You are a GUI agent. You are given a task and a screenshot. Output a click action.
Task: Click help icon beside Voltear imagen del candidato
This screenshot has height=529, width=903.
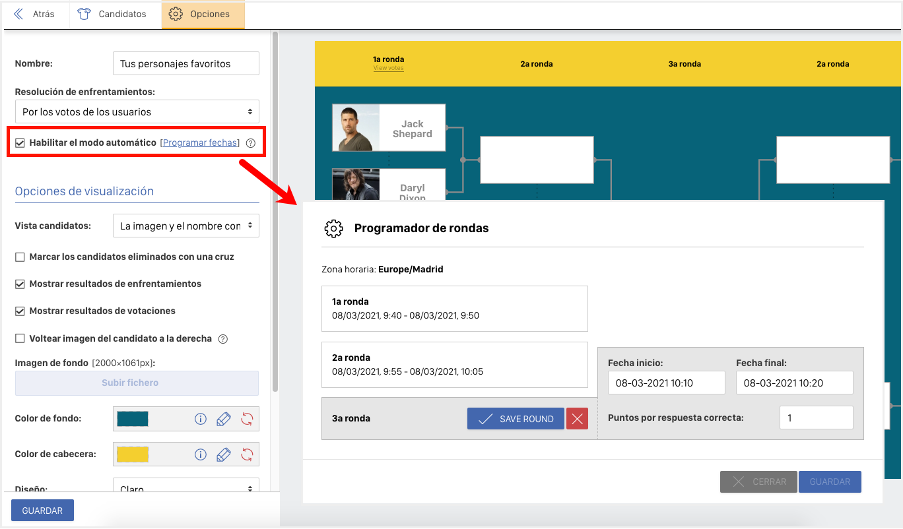coord(223,338)
